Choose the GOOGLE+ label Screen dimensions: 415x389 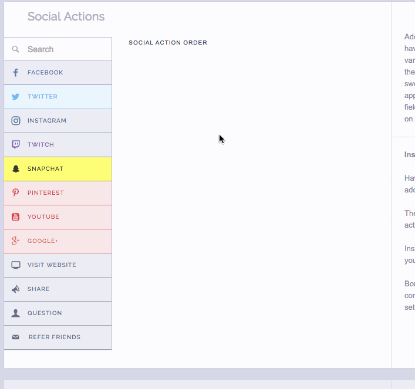(x=43, y=241)
